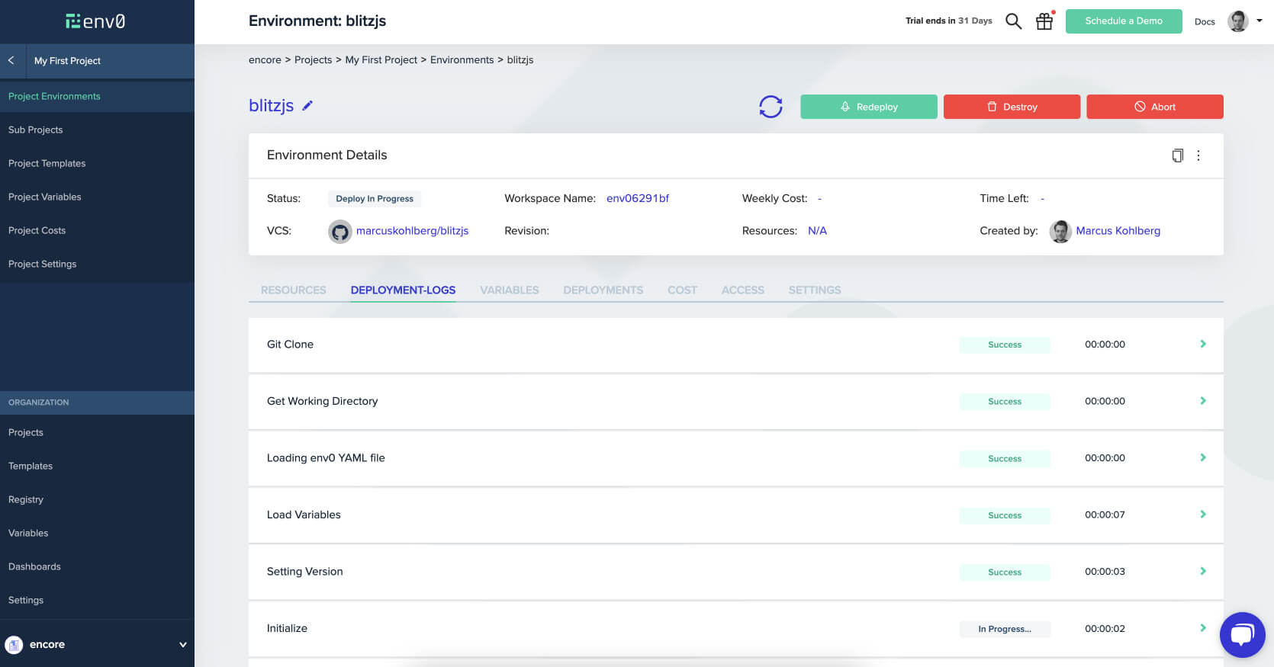Expand the encore organization switcher
The height and width of the screenshot is (667, 1274).
(x=182, y=645)
